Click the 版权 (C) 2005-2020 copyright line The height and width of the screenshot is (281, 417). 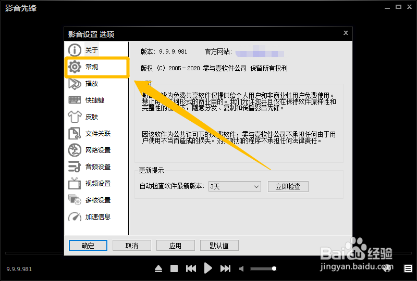point(214,68)
